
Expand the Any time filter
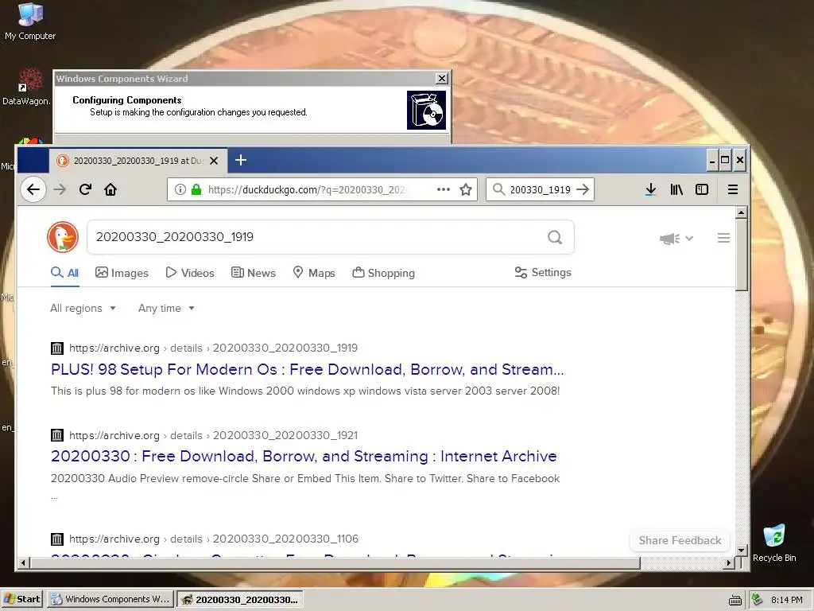pyautogui.click(x=167, y=308)
